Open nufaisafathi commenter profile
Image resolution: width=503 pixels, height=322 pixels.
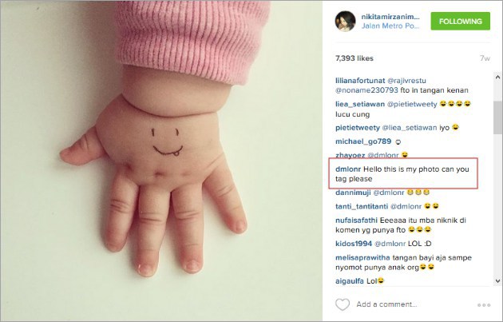coord(356,221)
